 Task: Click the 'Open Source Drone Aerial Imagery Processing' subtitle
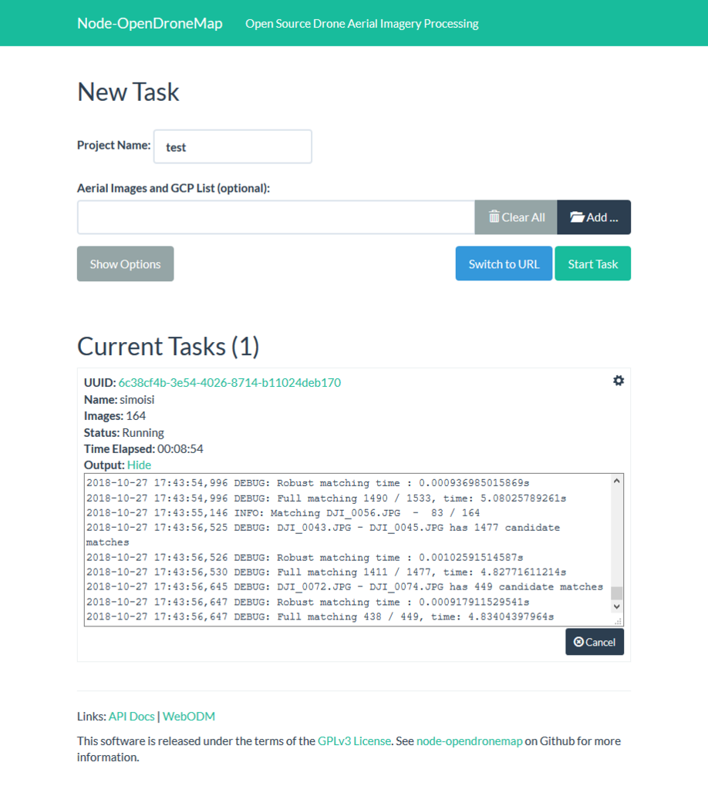pos(362,24)
